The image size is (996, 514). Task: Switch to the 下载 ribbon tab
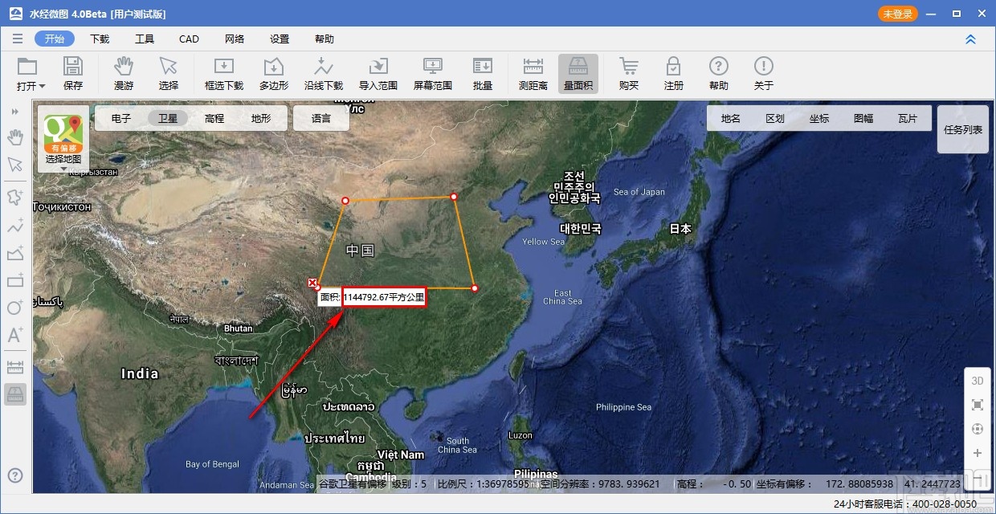(99, 38)
